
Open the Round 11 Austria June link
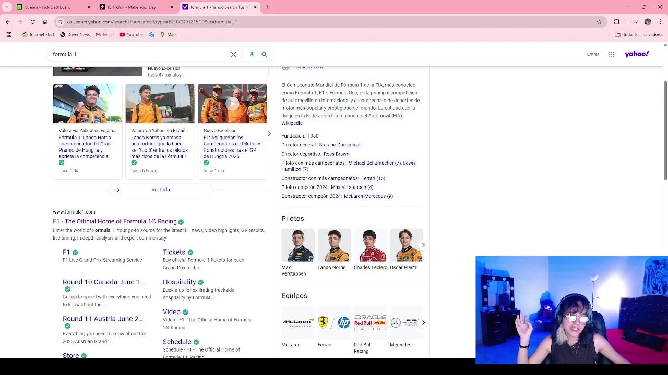click(102, 319)
